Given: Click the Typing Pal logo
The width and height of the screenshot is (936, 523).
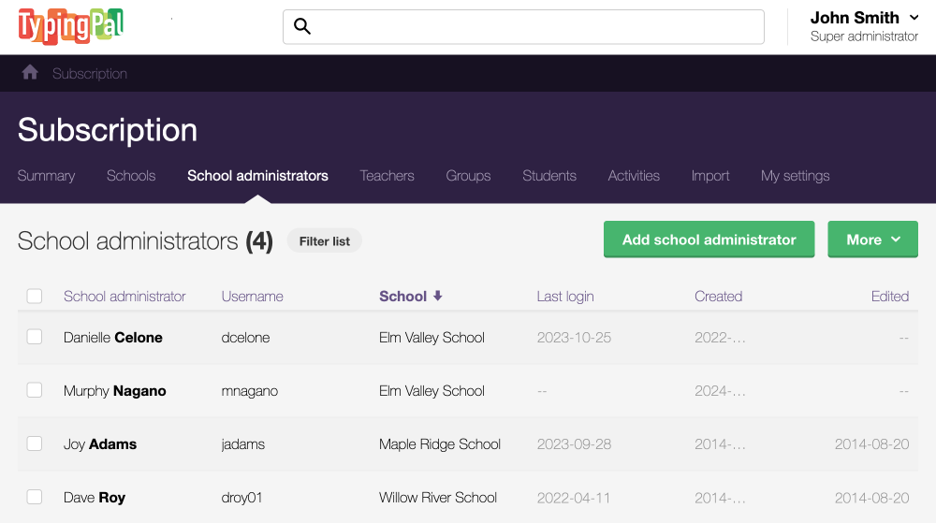Looking at the screenshot, I should click(x=71, y=26).
